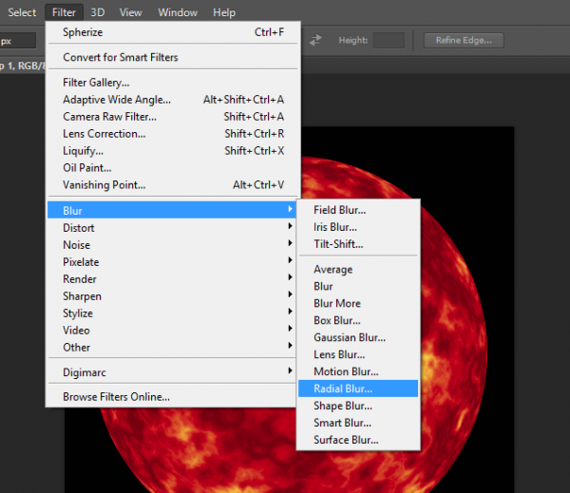Choose Tilt-Shift blur
The height and width of the screenshot is (493, 570).
tap(358, 244)
